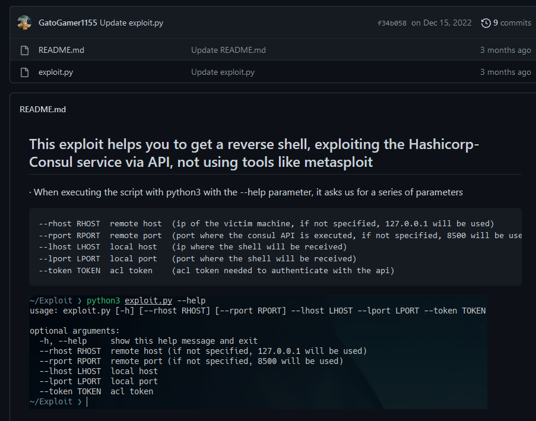Click 'python3' command in terminal screenshot
This screenshot has height=421, width=536.
tap(103, 300)
